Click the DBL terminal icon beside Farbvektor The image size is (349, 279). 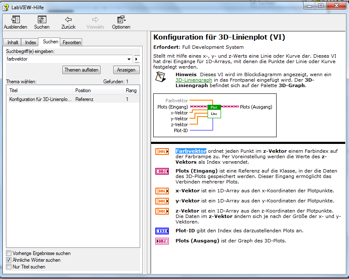pos(162,151)
